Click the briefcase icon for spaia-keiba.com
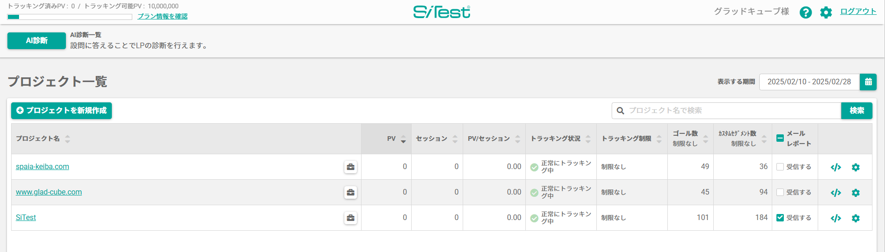This screenshot has width=885, height=252. tap(351, 167)
